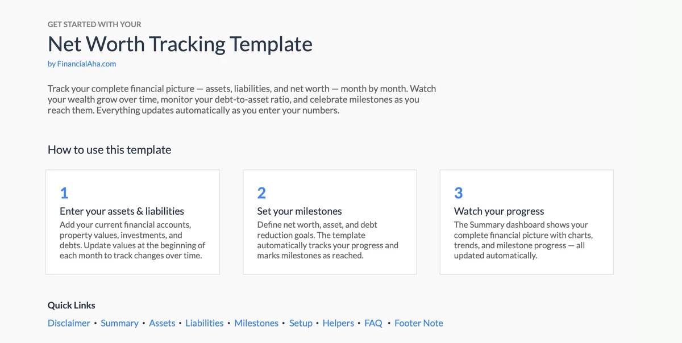Navigate to the Liabilities quick link

(205, 323)
